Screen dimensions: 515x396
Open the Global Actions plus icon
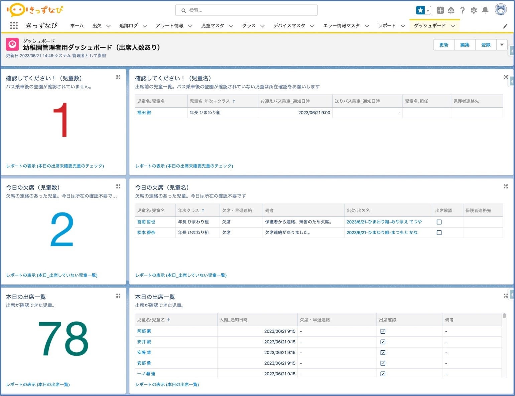[440, 10]
